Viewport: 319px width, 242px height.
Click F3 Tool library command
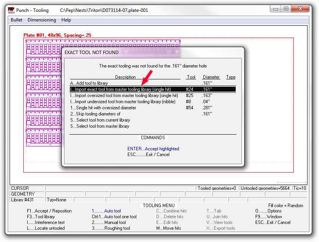coord(41,217)
